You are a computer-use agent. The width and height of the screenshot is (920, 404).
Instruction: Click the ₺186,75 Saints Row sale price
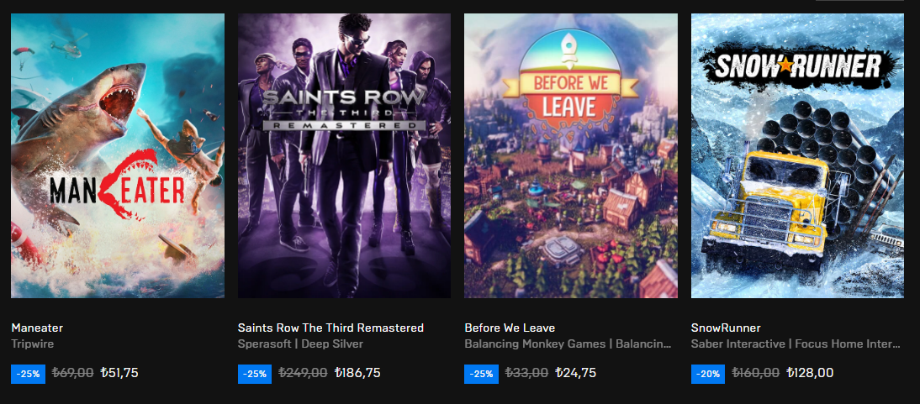(x=358, y=373)
